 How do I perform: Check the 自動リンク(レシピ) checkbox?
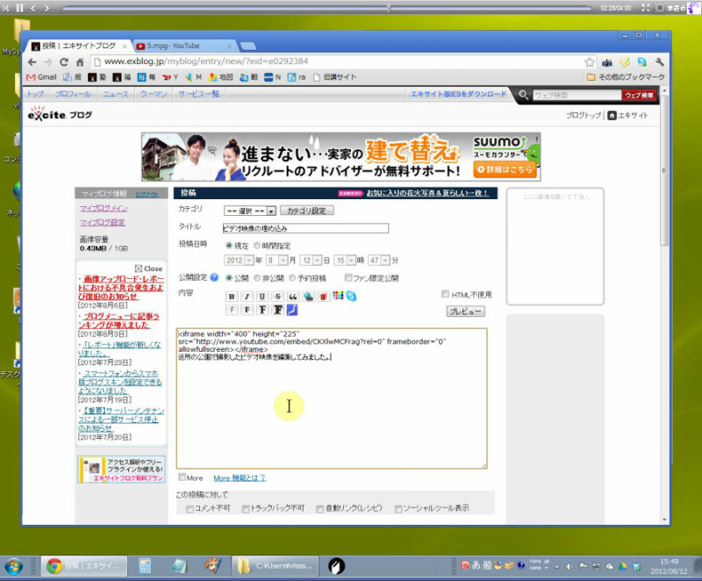(319, 509)
